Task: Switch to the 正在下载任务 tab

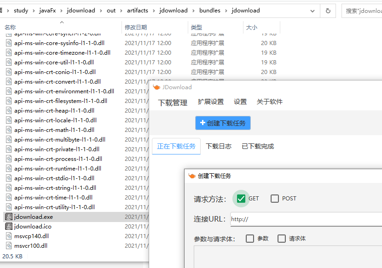Action: 176,146
